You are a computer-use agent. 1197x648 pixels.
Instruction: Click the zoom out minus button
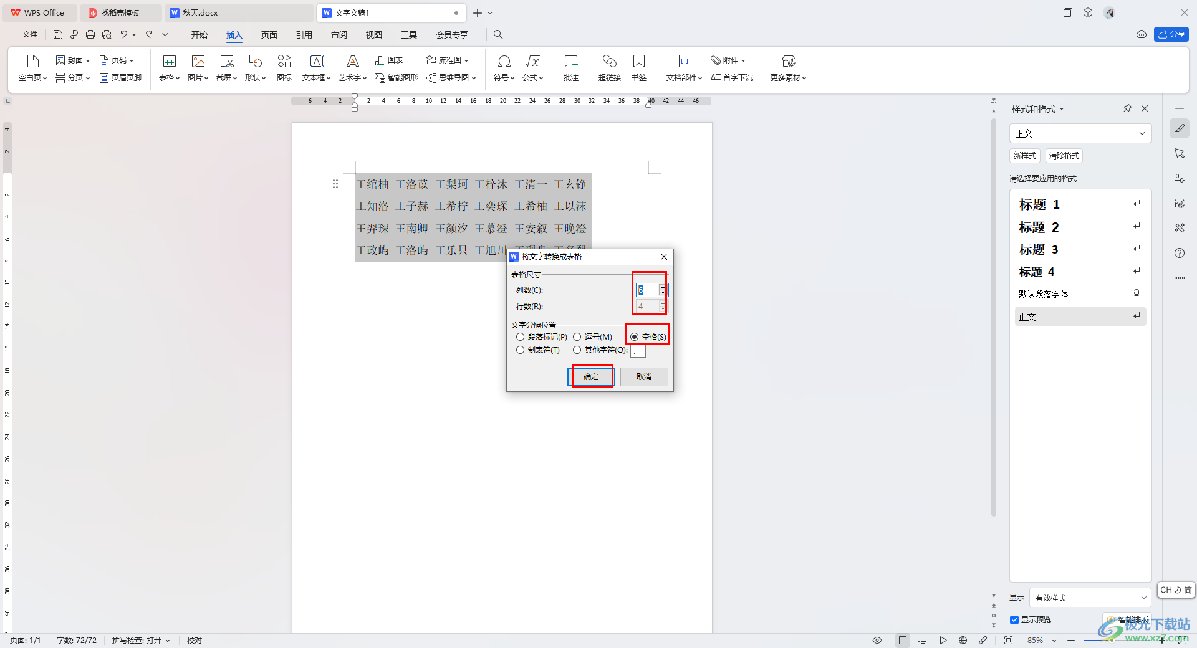[1071, 641]
